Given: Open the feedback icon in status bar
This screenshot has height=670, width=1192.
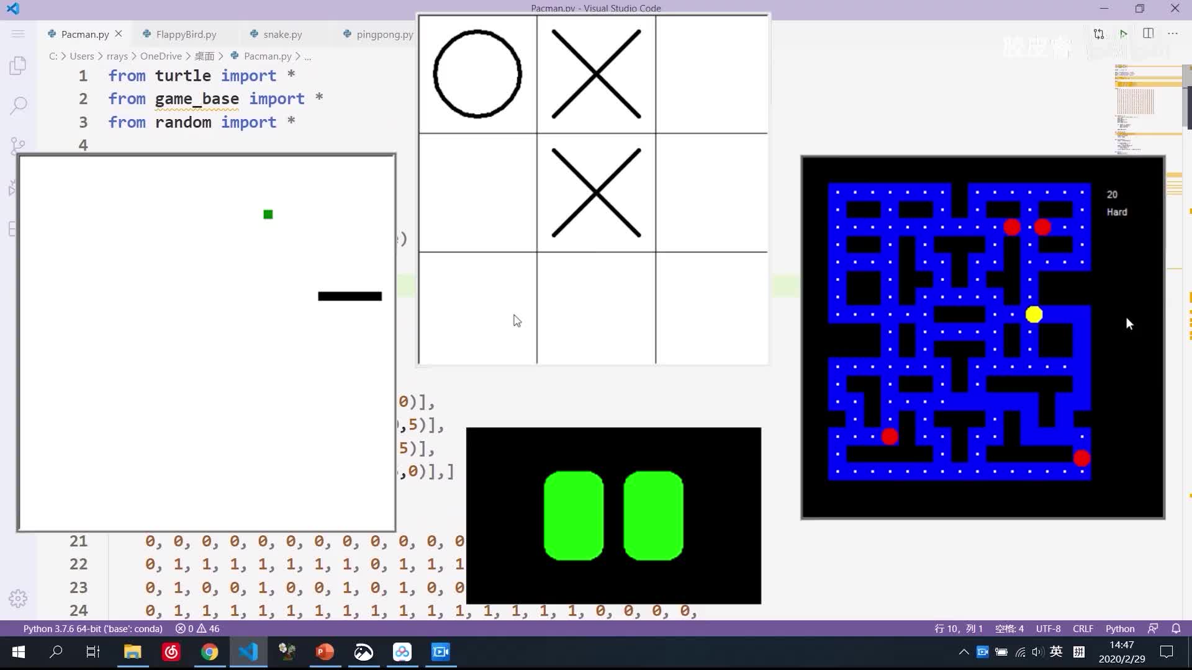Looking at the screenshot, I should click(1153, 628).
